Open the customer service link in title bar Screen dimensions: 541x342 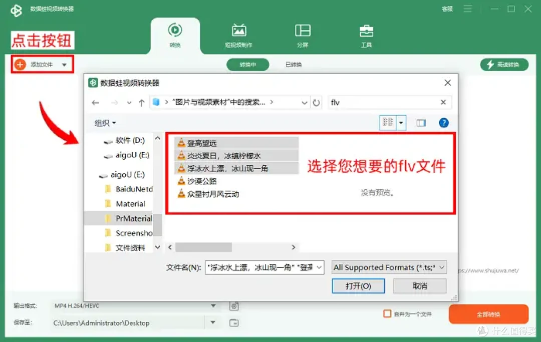click(447, 9)
